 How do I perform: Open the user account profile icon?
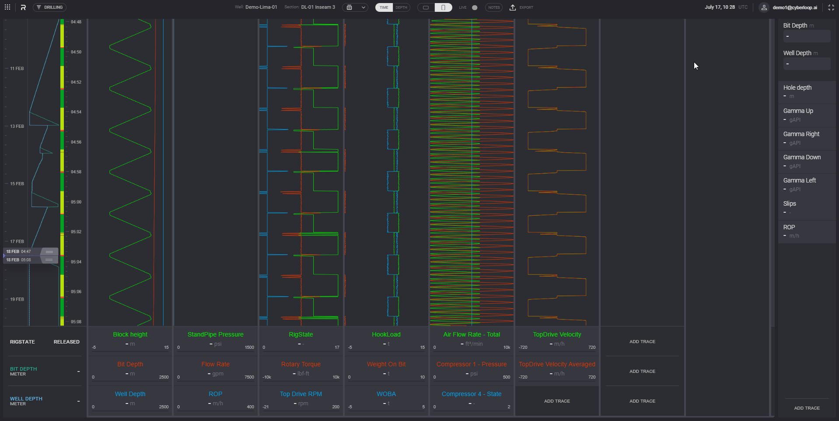[x=764, y=7]
